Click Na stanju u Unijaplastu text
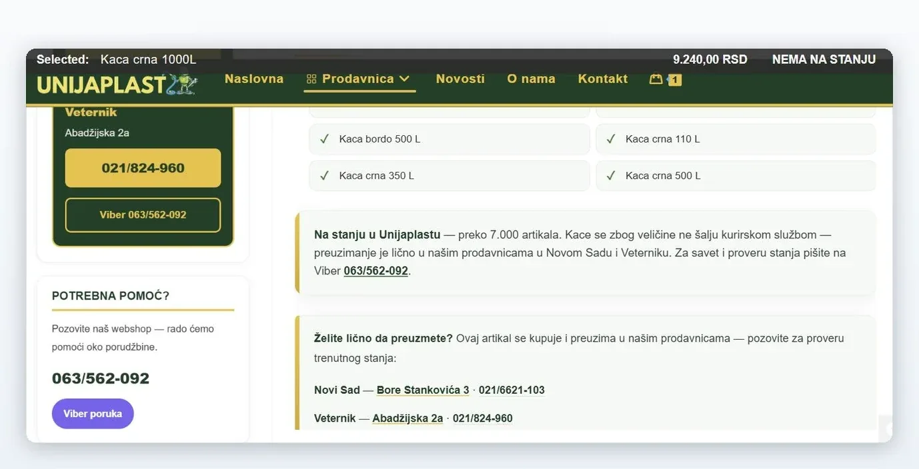The width and height of the screenshot is (919, 469). pyautogui.click(x=377, y=234)
